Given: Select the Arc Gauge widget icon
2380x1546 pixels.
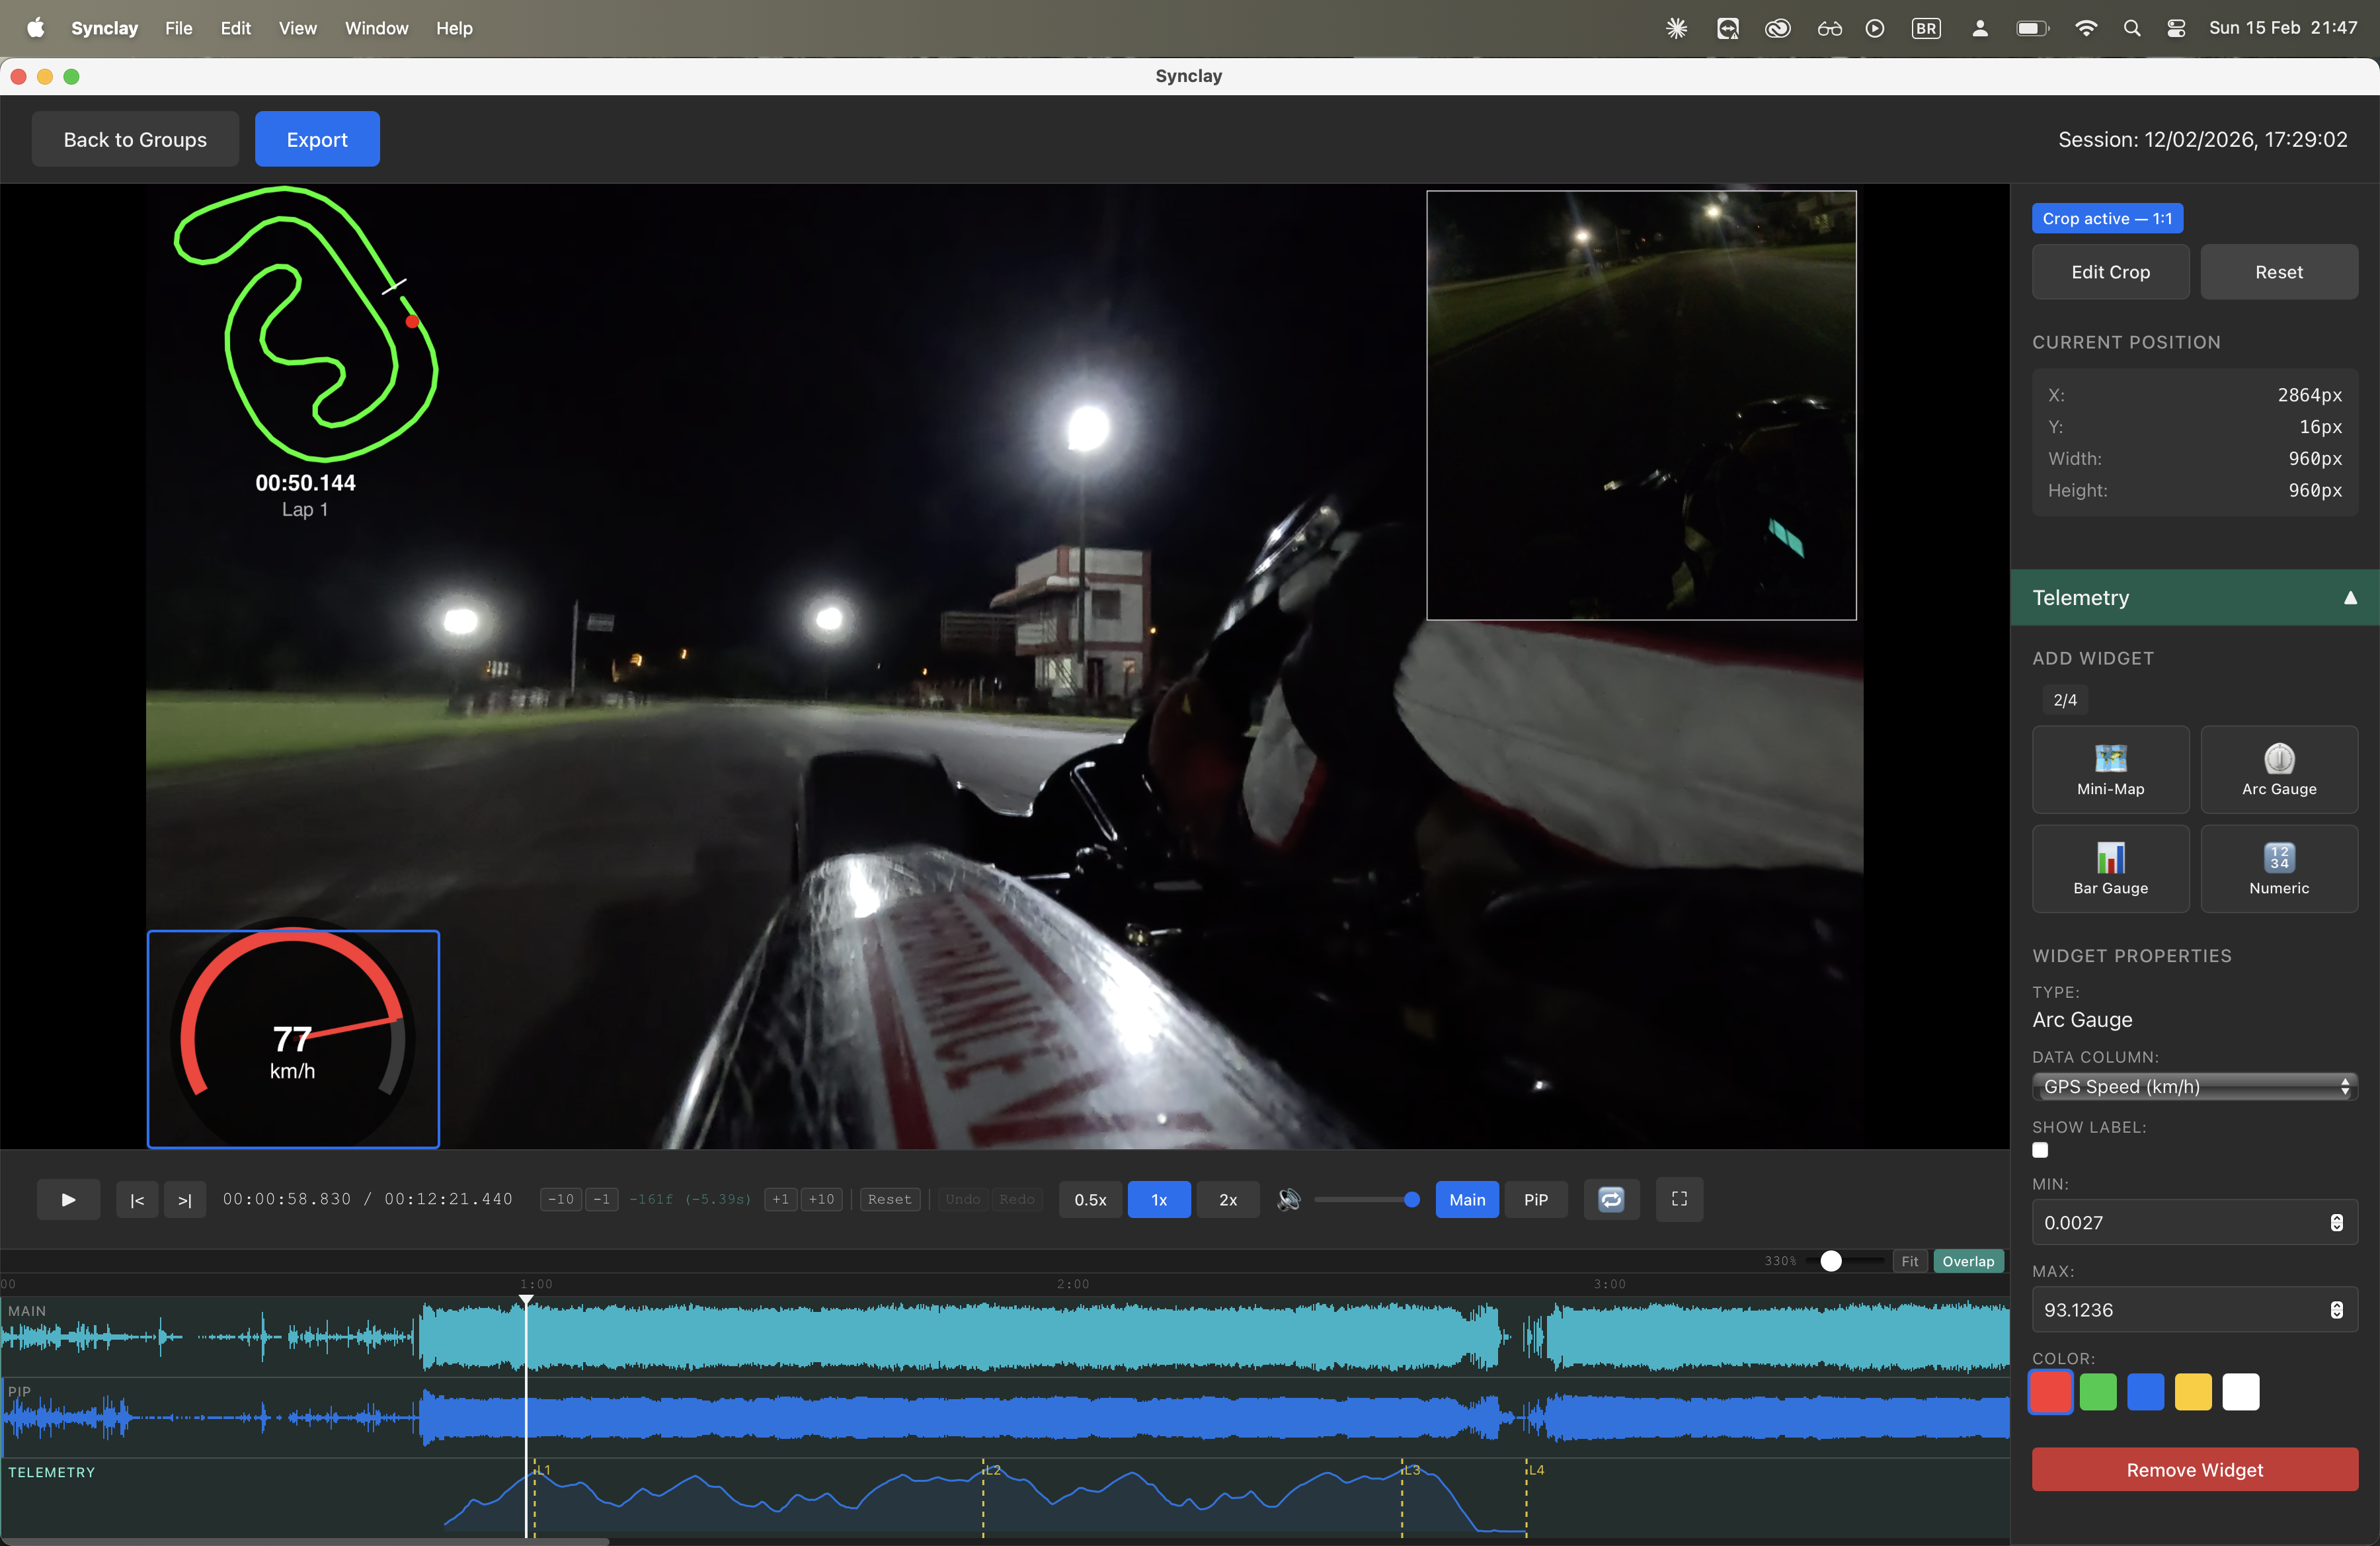Looking at the screenshot, I should [x=2280, y=770].
